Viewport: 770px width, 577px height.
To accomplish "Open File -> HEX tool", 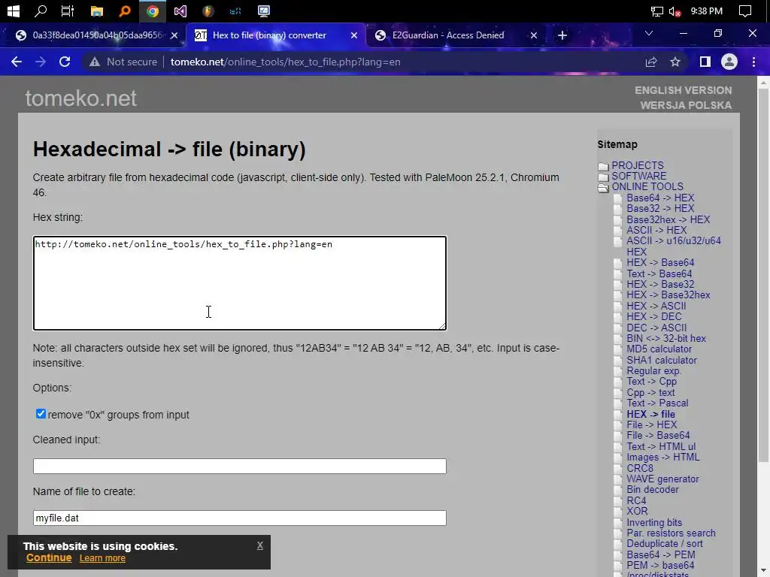I will pos(652,425).
